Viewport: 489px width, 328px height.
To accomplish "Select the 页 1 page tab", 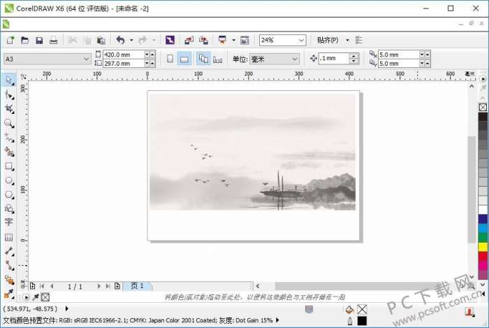I will coord(137,286).
